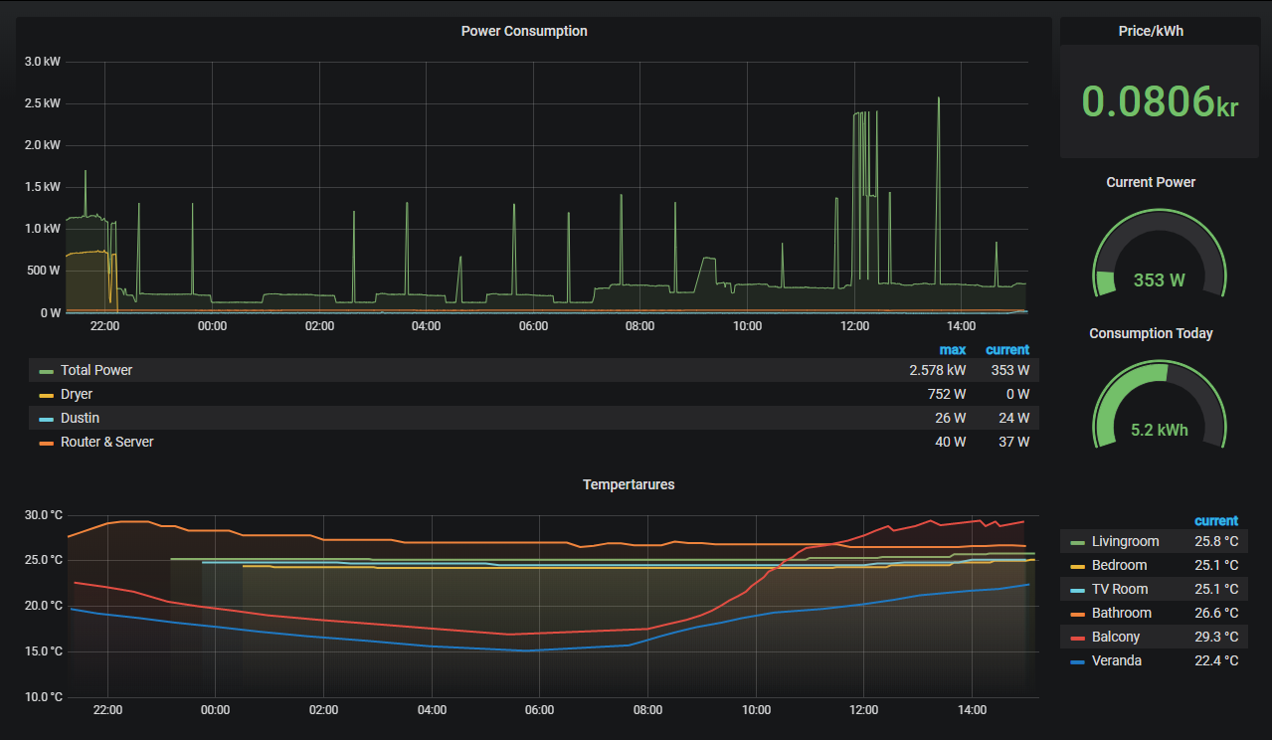Show only the Balcony temperature series
Viewport: 1272px width, 740px height.
pyautogui.click(x=1116, y=637)
